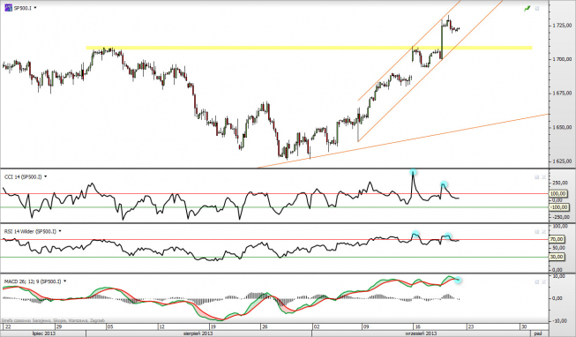Click the 1 700,00 price axis label
576x337 pixels.
562,59
